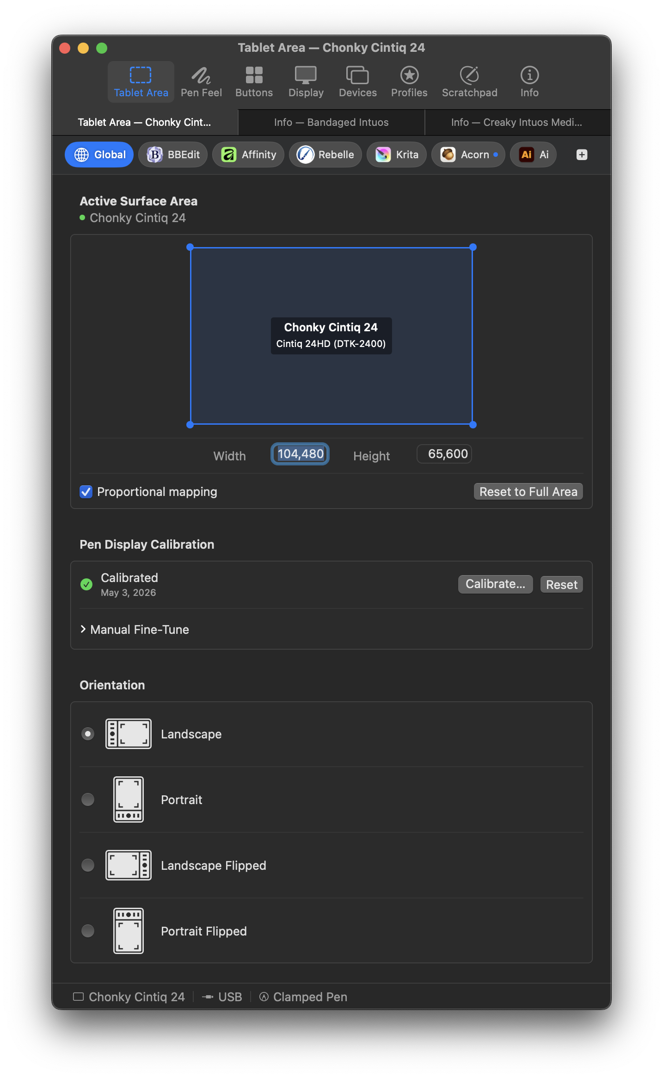This screenshot has height=1078, width=663.
Task: Open the Scratchpad pane
Action: pyautogui.click(x=469, y=82)
